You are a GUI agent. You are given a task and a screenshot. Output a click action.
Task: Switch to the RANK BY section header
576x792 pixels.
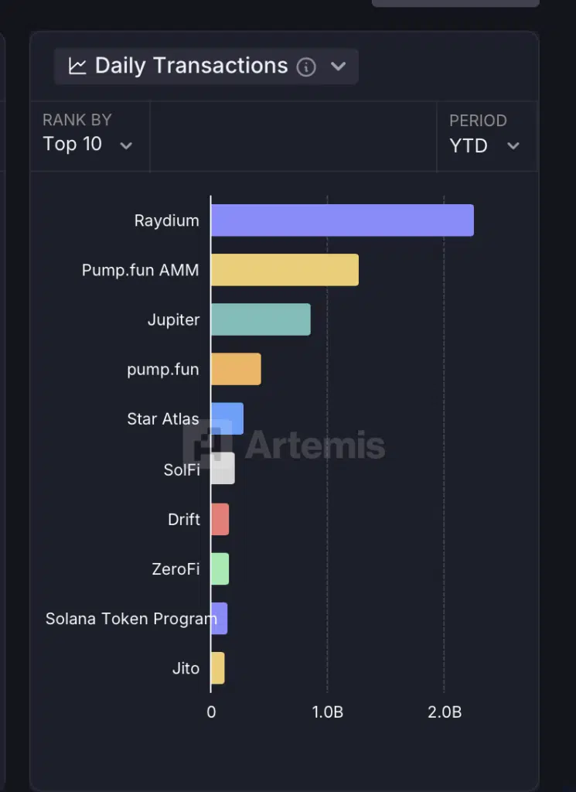[x=76, y=121]
